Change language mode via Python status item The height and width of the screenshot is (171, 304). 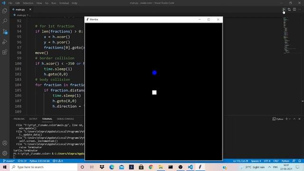[x=285, y=161]
